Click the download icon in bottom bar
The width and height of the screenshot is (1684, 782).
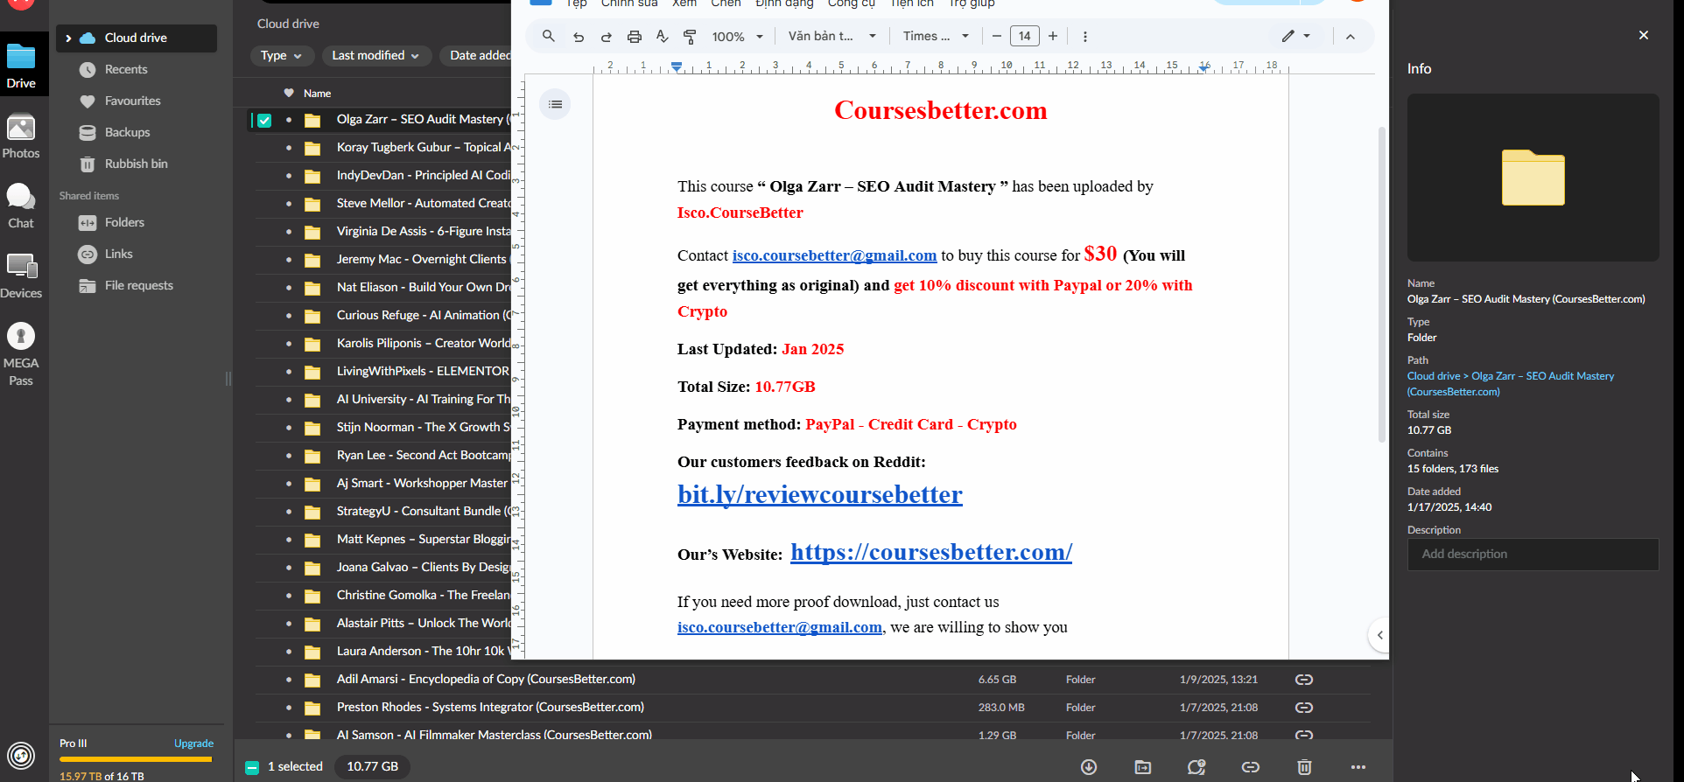1089,767
